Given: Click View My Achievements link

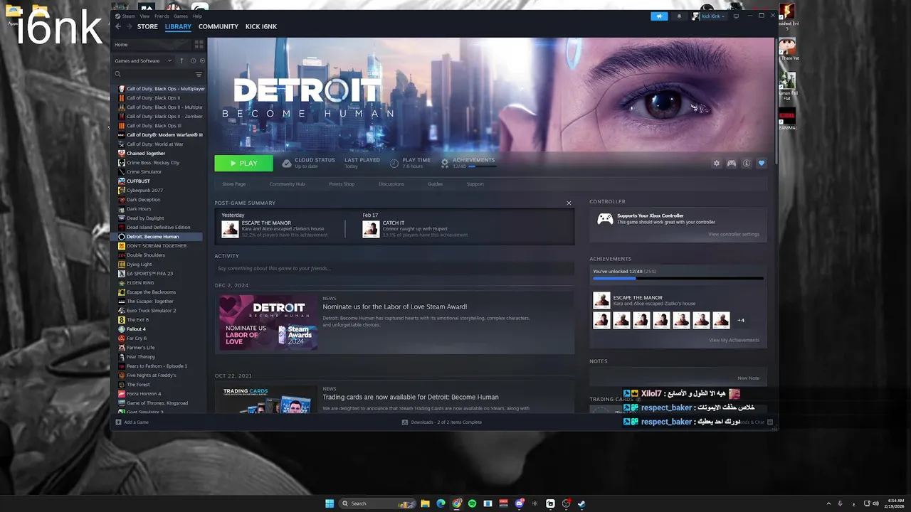Looking at the screenshot, I should tap(734, 340).
